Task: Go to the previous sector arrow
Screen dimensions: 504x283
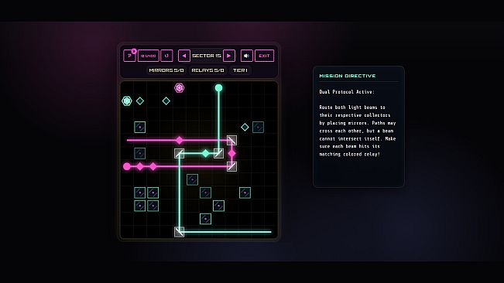Action: [184, 56]
